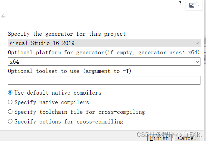Close the dialog with the X icon
Viewport: 207px width, 141px height.
pyautogui.click(x=196, y=3)
